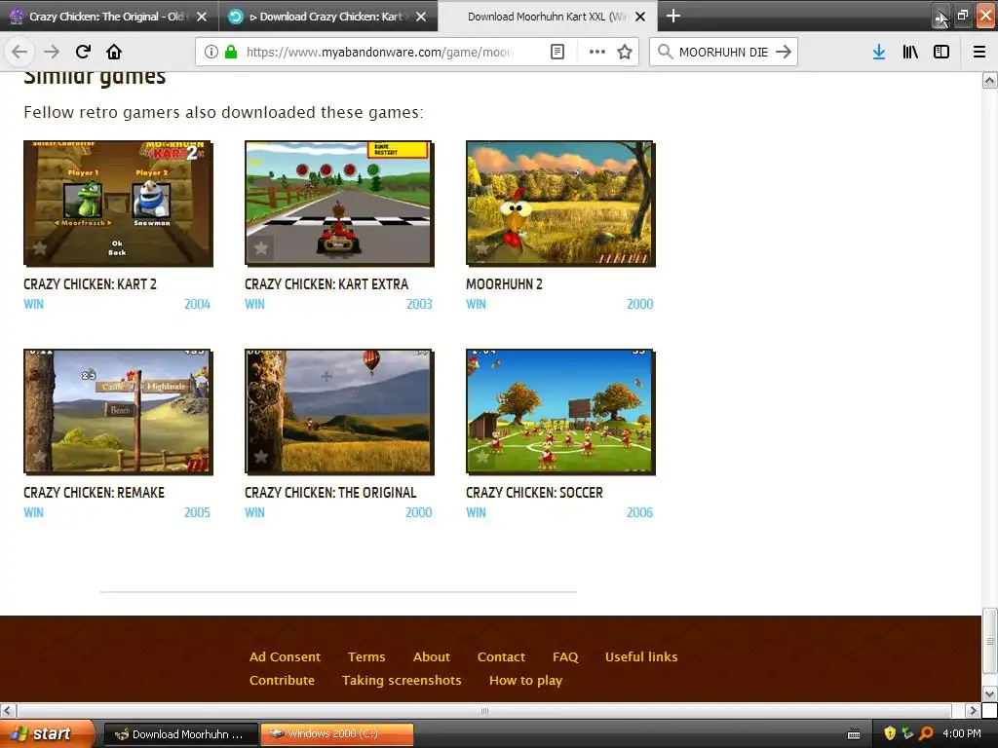Click the security shield tray icon
Image resolution: width=998 pixels, height=748 pixels.
[889, 733]
